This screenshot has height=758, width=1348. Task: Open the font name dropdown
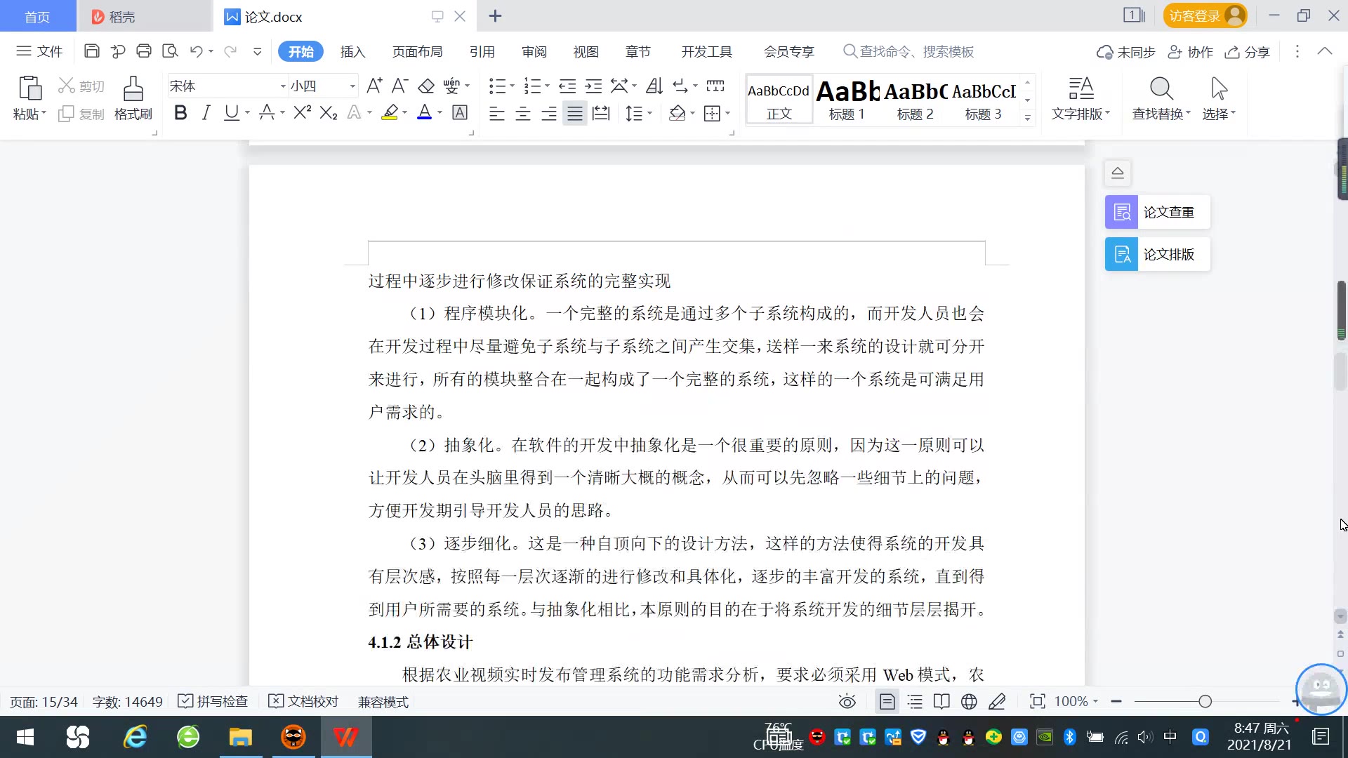point(283,86)
